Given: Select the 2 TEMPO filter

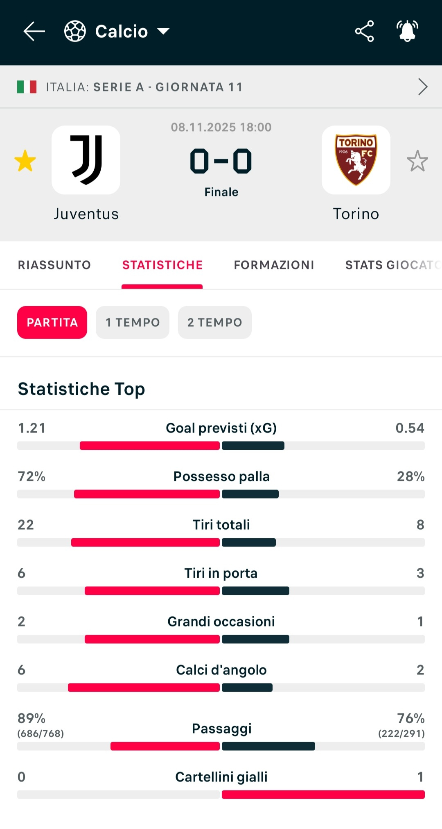Looking at the screenshot, I should point(214,322).
